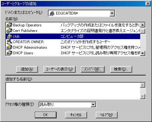Image resolution: width=152 pixels, height=122 pixels.
Task: Open the access type dropdown arrow
Action: coord(93,105)
